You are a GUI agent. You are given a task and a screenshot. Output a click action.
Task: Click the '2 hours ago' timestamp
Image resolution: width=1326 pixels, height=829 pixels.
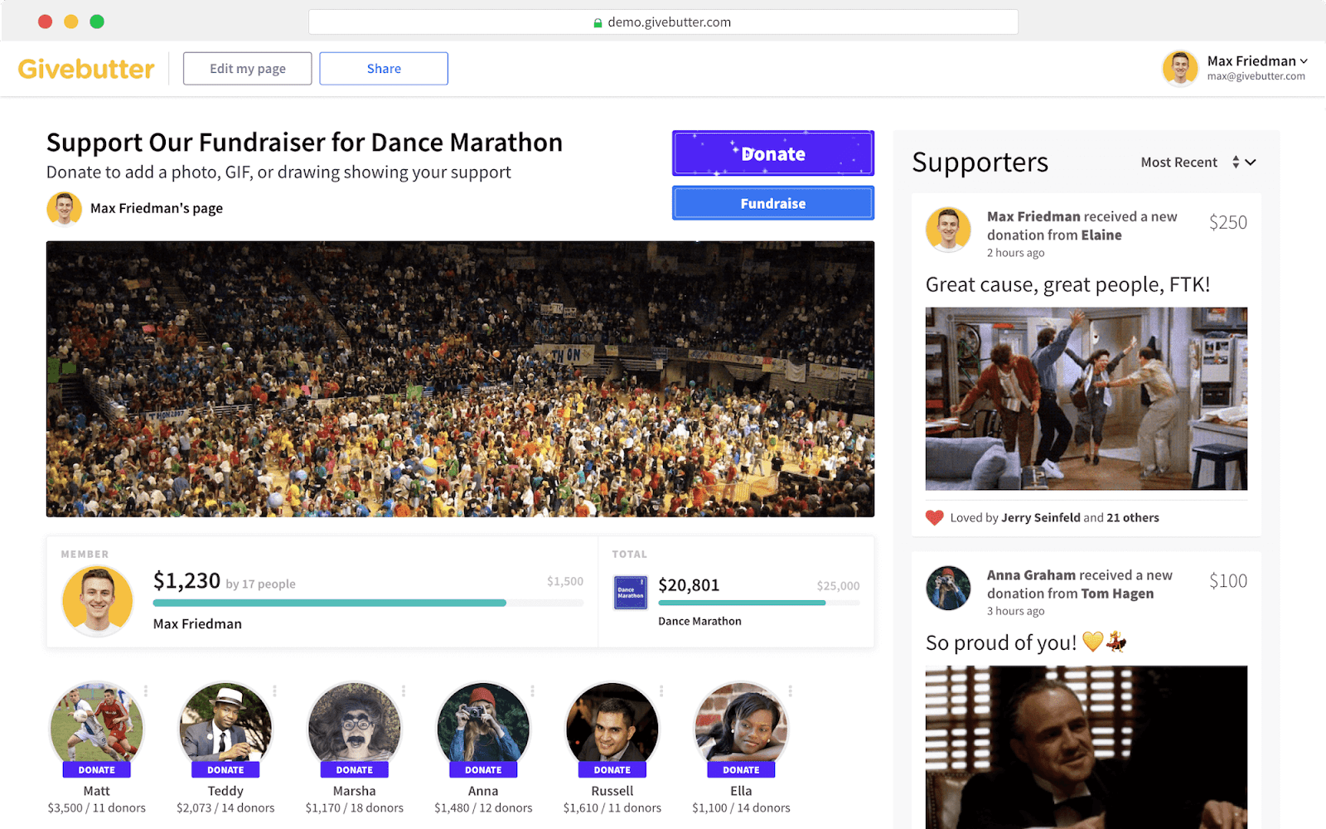(1015, 253)
